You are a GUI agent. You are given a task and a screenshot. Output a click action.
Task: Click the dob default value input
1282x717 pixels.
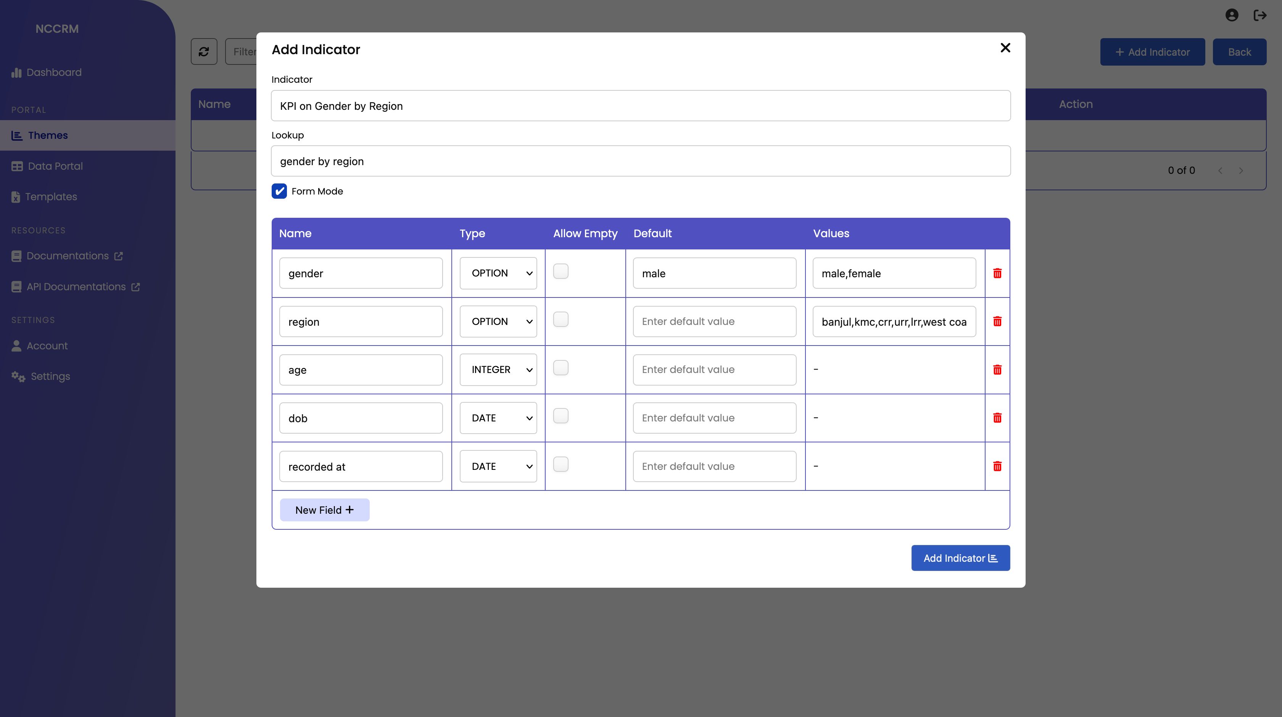click(x=715, y=418)
